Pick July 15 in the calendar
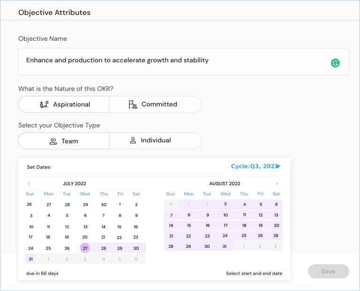The image size is (360, 291). (x=120, y=227)
